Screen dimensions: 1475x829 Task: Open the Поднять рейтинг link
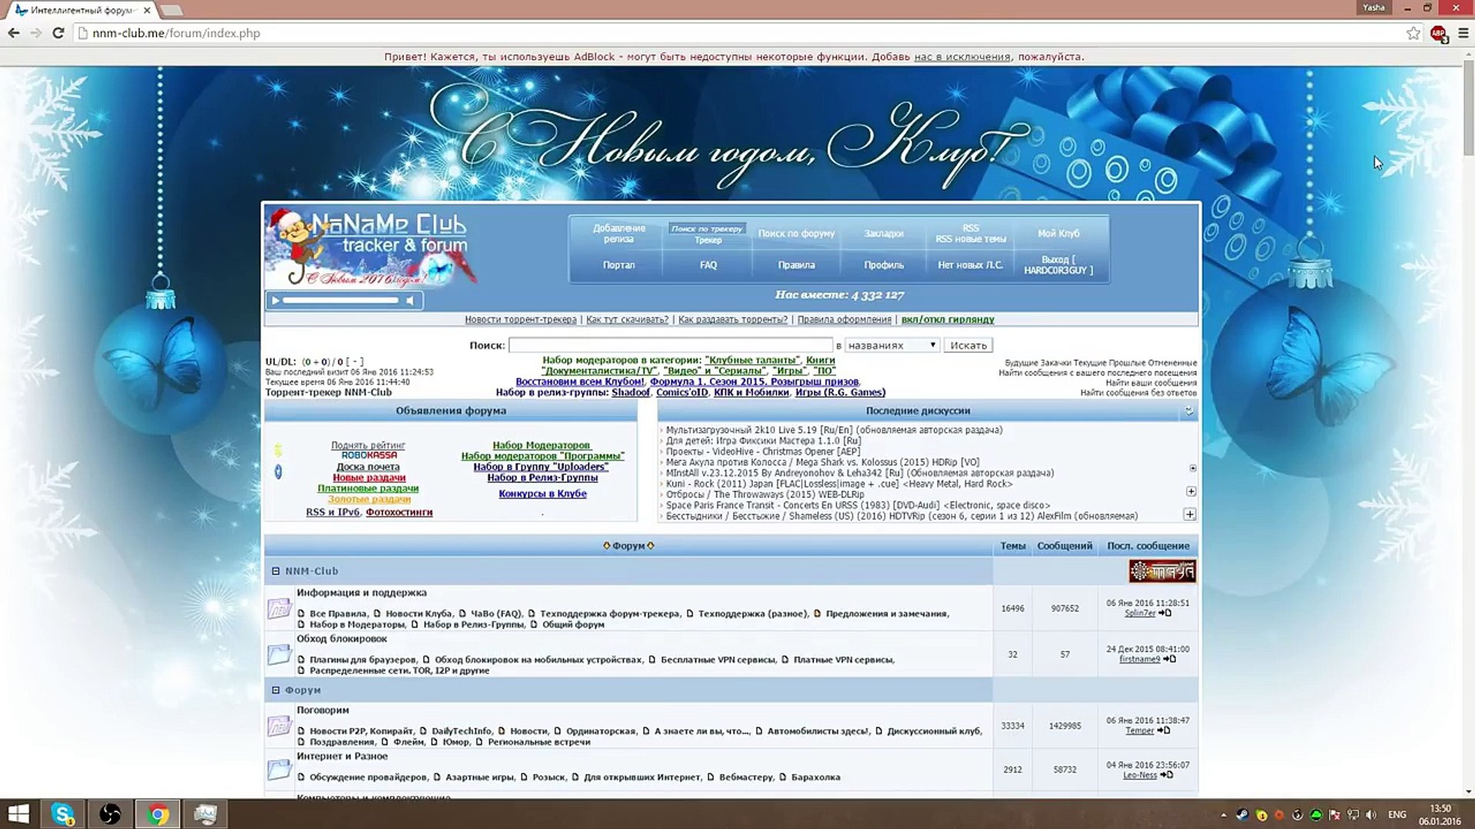tap(368, 445)
